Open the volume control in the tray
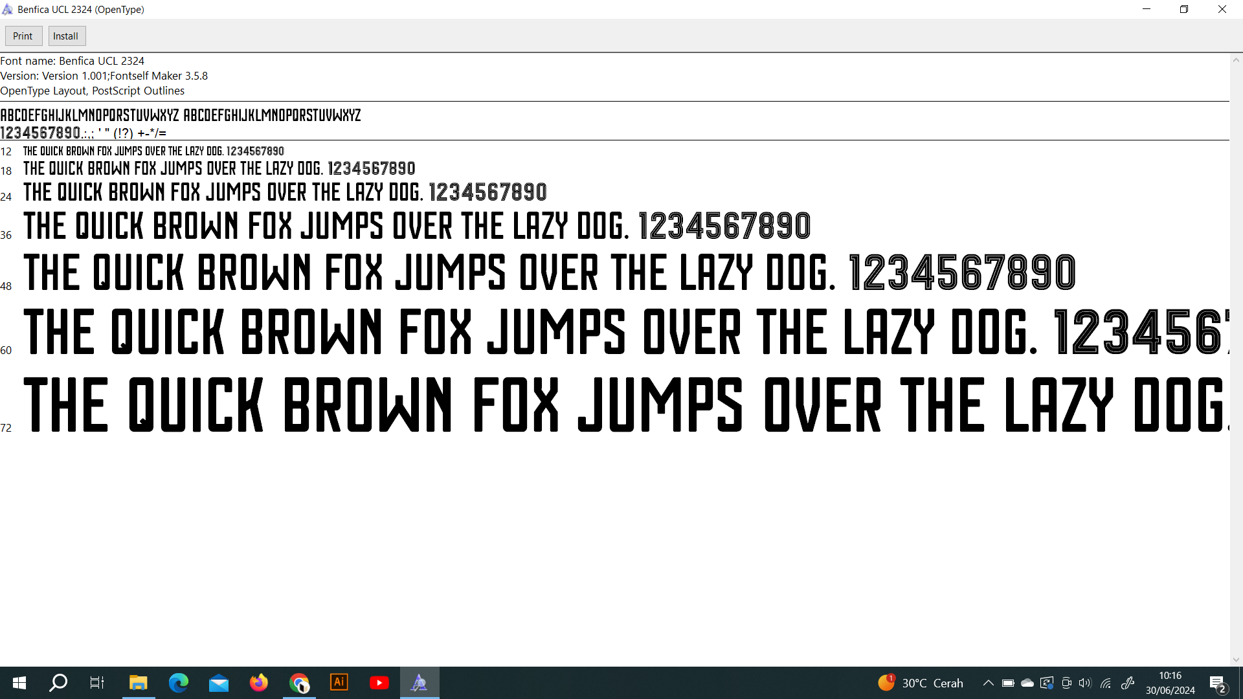The height and width of the screenshot is (699, 1243). (1085, 683)
